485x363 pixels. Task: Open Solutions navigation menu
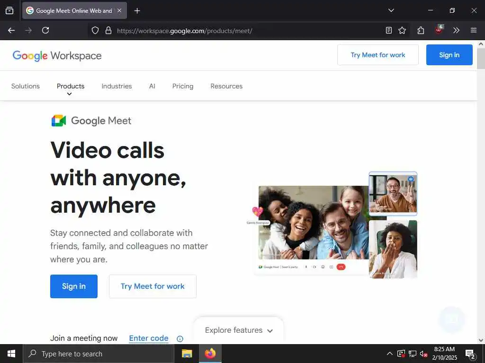(x=26, y=86)
